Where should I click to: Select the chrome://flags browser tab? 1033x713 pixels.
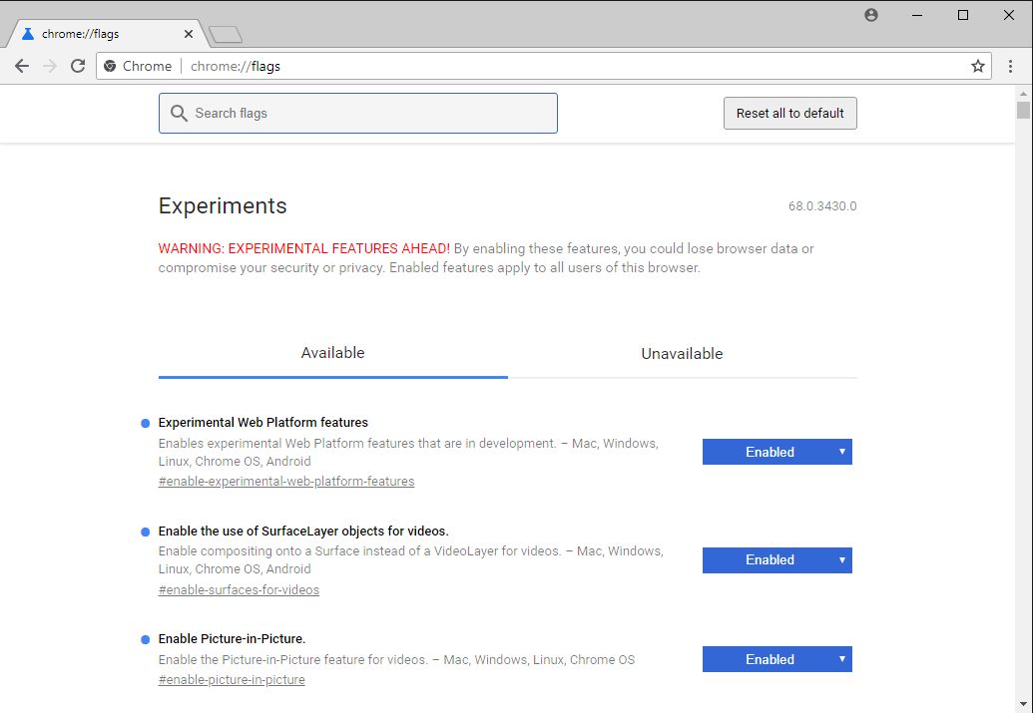tap(106, 34)
